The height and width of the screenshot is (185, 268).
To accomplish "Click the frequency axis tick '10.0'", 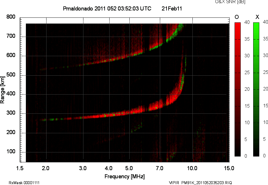I will tap(192, 168).
